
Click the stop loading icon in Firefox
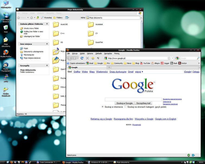click(87, 58)
